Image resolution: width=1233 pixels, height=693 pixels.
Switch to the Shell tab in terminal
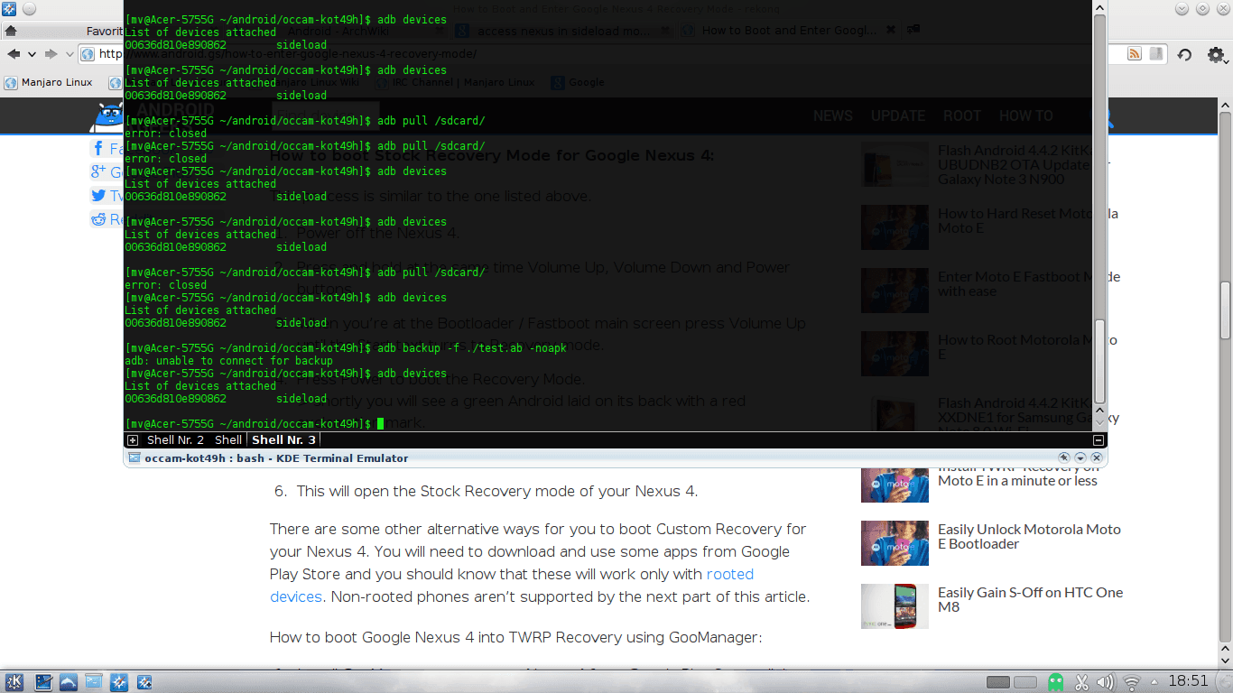[x=228, y=440]
